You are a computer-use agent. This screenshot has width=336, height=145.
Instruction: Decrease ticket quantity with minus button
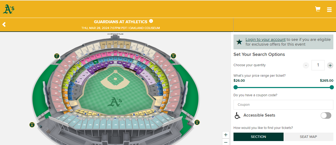point(306,65)
